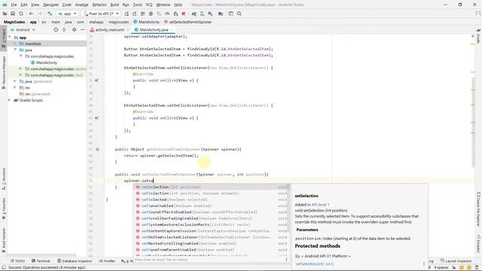Collapse the app module tree node
The width and height of the screenshot is (482, 271).
tap(10, 38)
